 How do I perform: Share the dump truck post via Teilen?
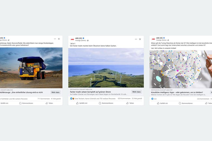coord(49,103)
